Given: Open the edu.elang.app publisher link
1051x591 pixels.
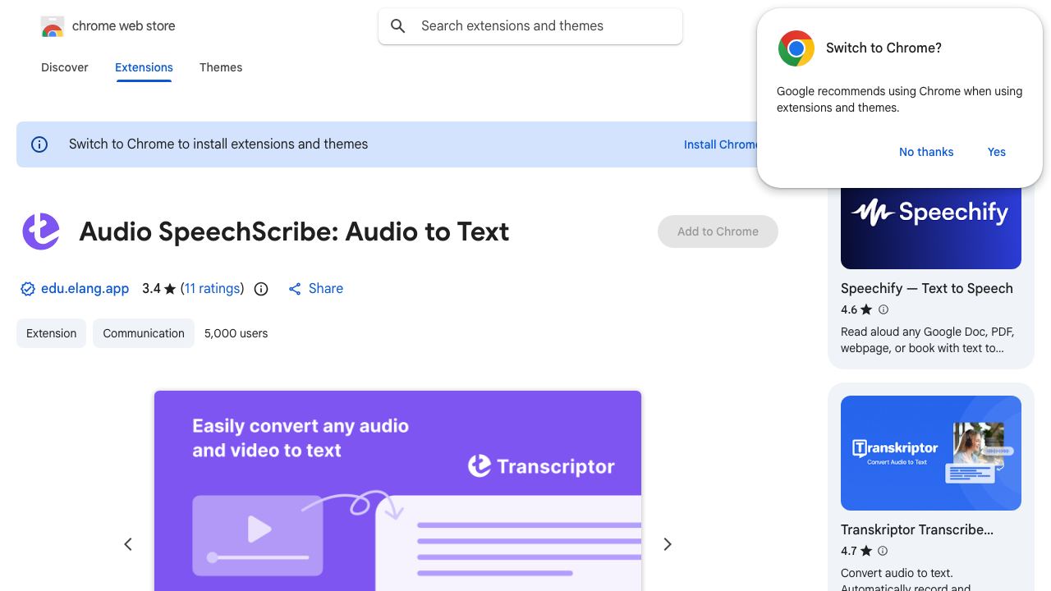Looking at the screenshot, I should 85,289.
